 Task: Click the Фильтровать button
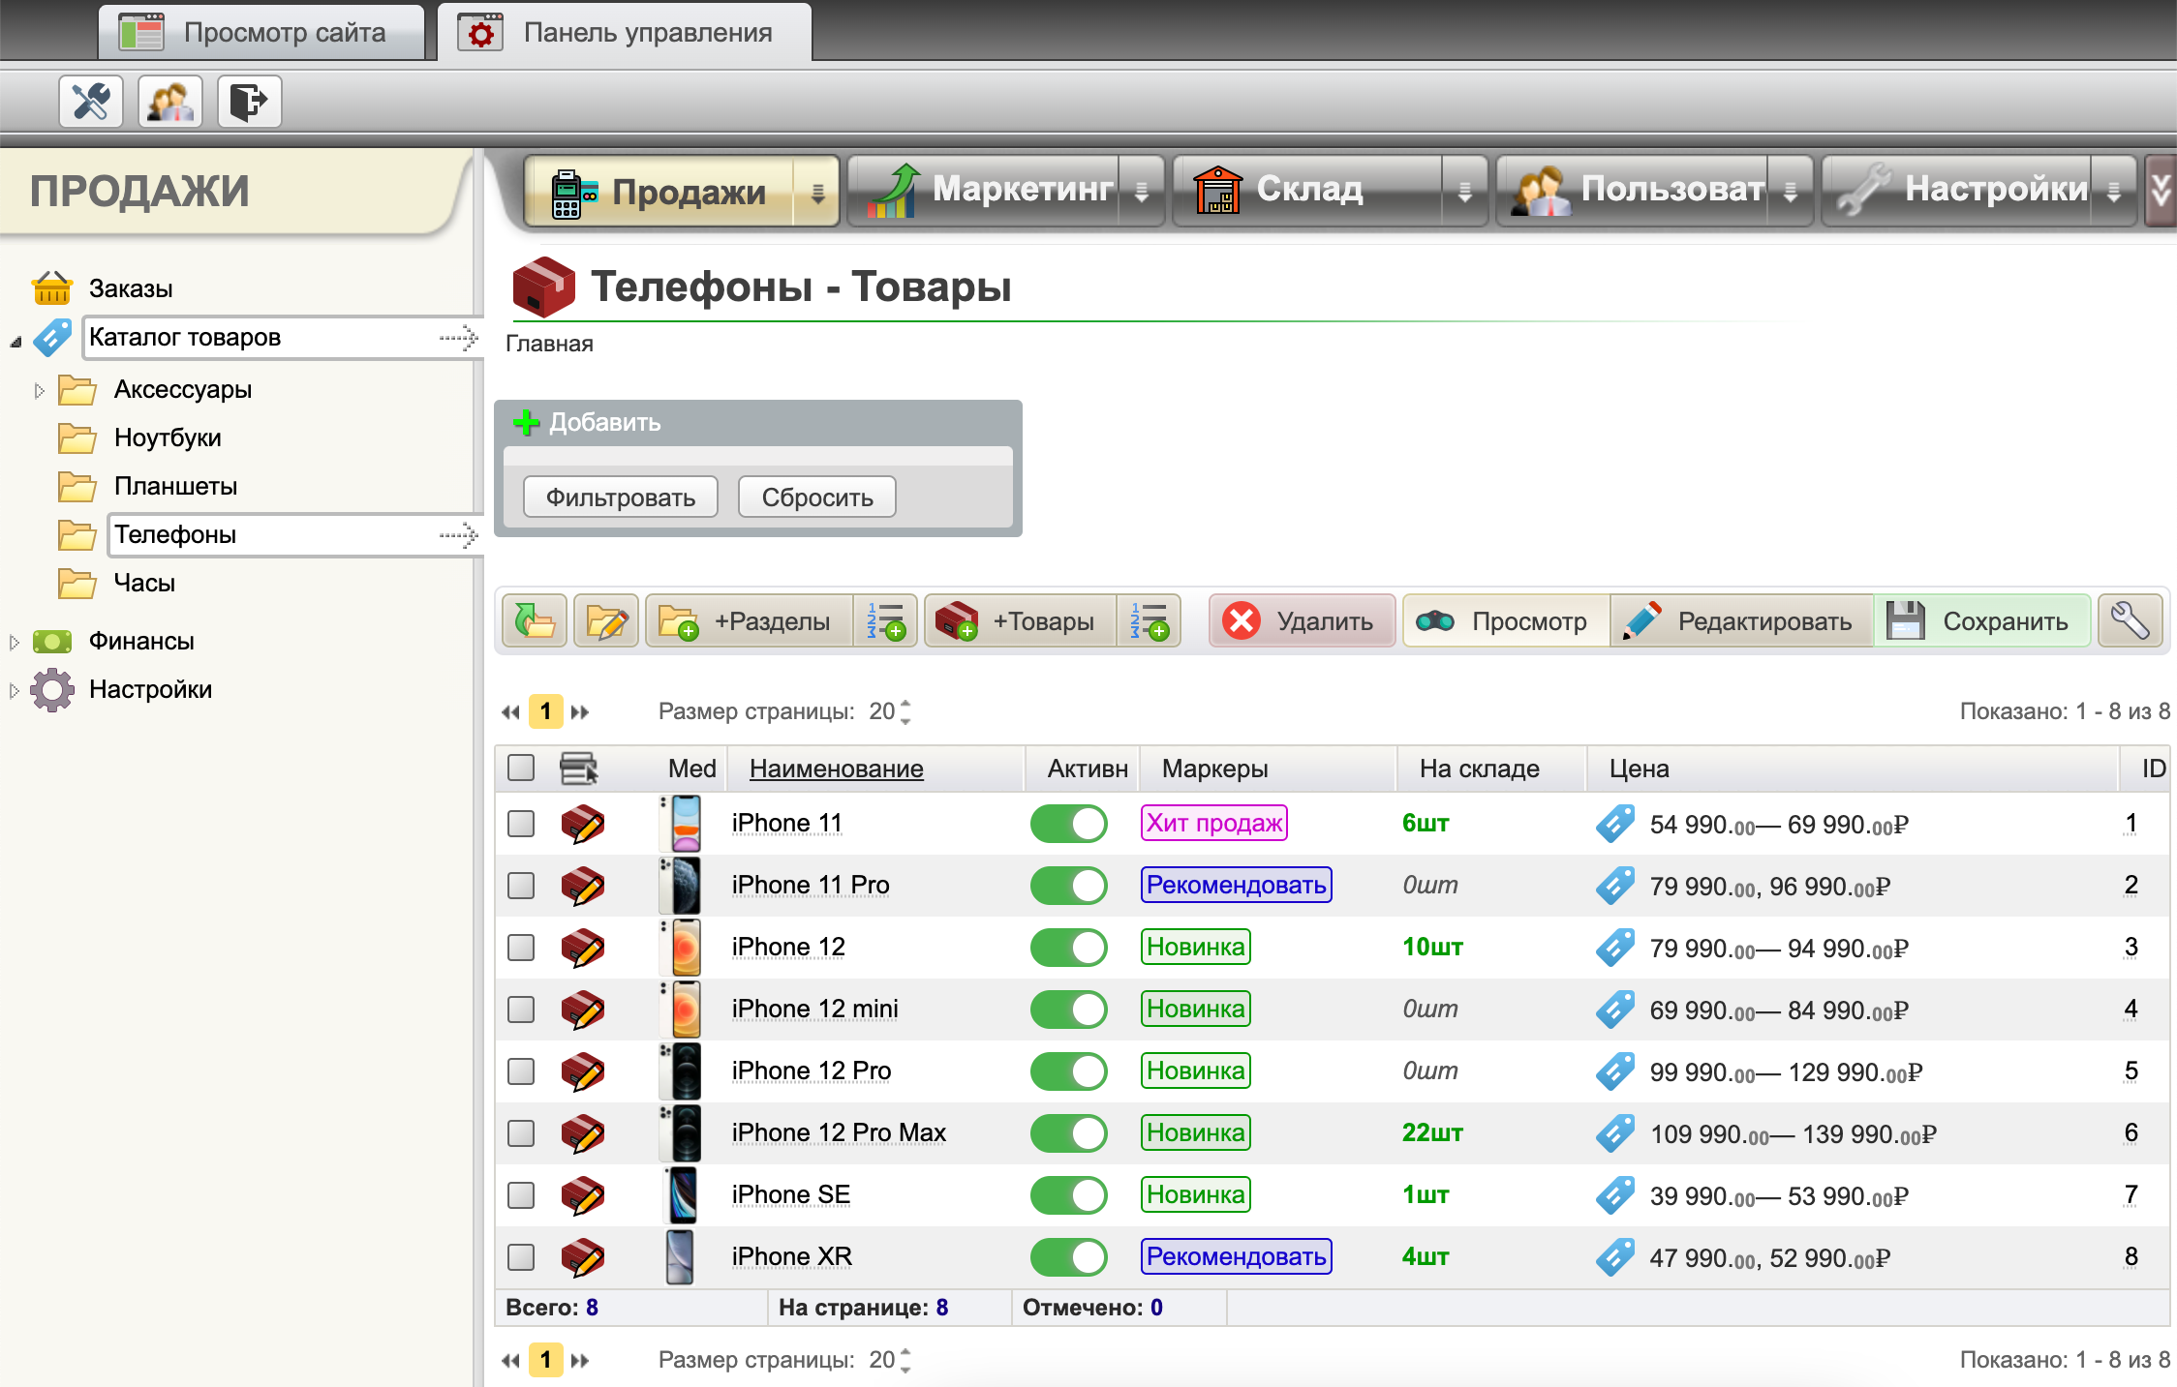pyautogui.click(x=621, y=498)
